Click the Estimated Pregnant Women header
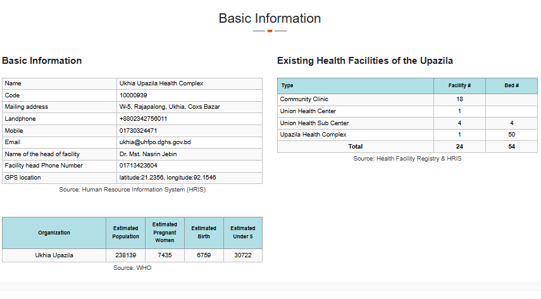 [165, 233]
